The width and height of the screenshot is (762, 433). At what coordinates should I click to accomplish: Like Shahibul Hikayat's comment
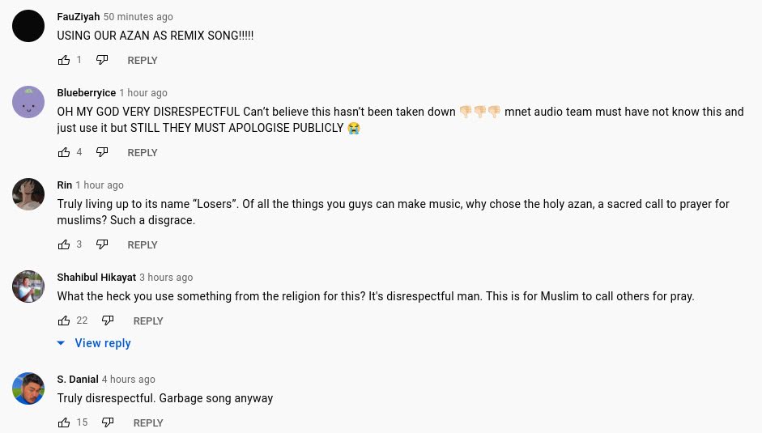[x=64, y=321]
